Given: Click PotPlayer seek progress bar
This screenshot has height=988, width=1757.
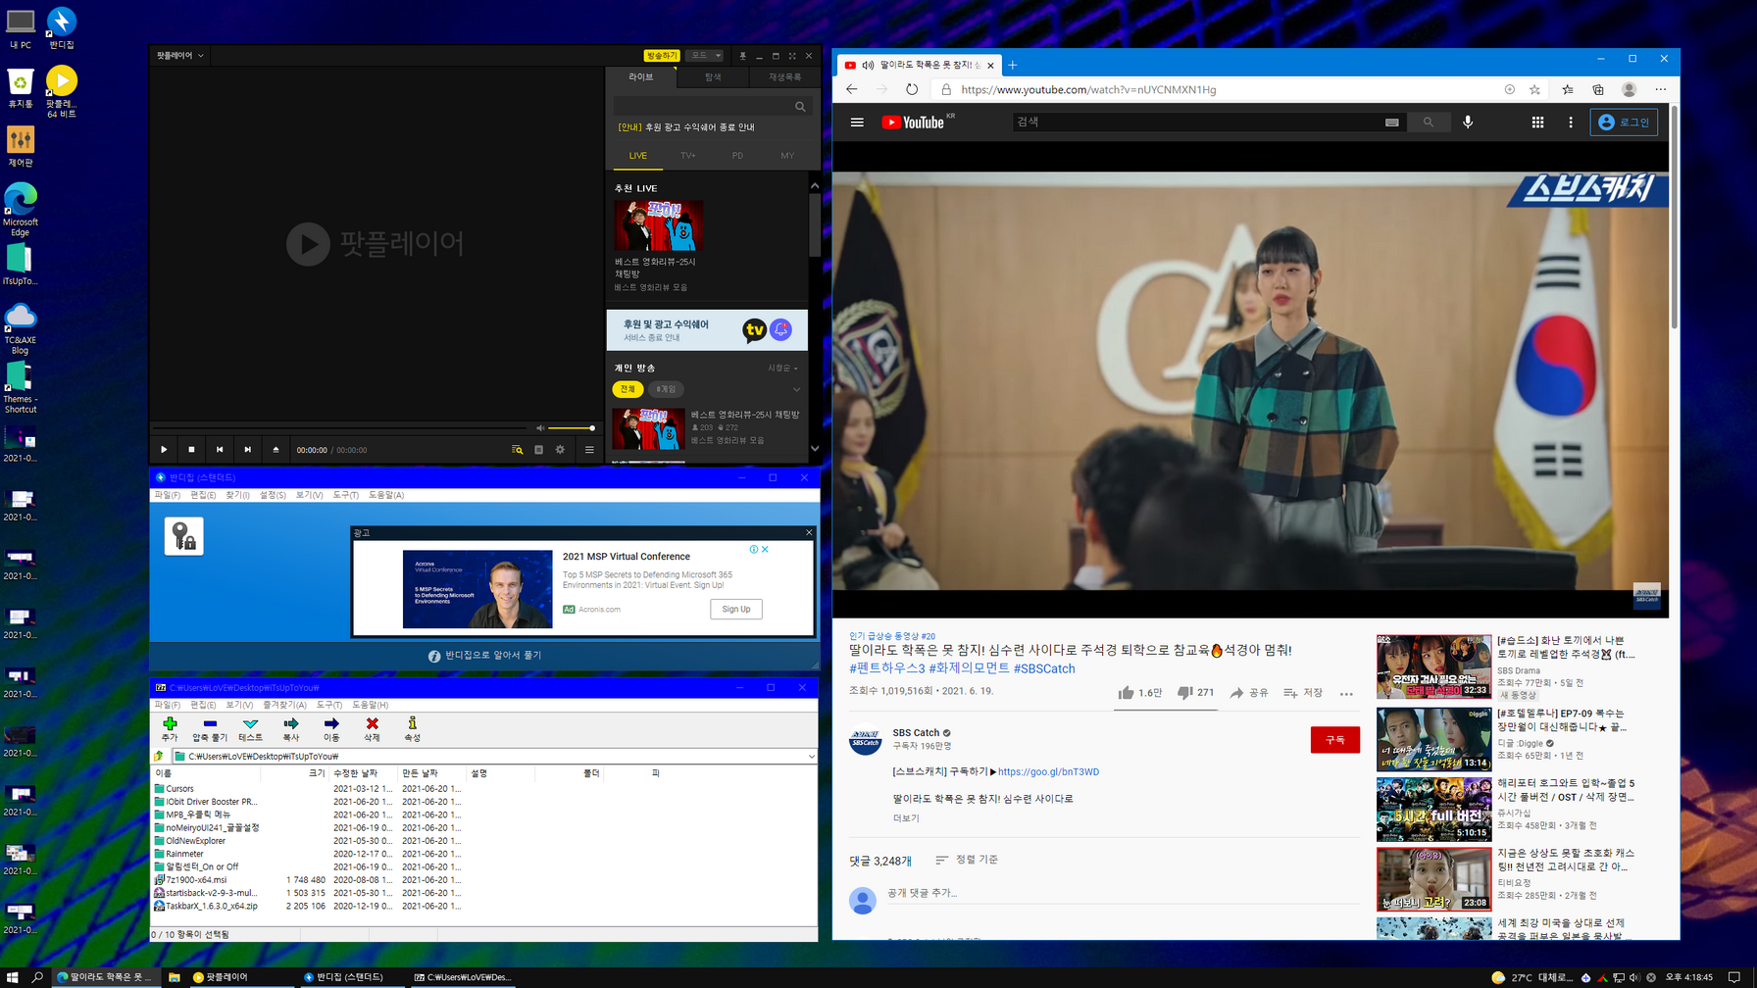Looking at the screenshot, I should (339, 428).
